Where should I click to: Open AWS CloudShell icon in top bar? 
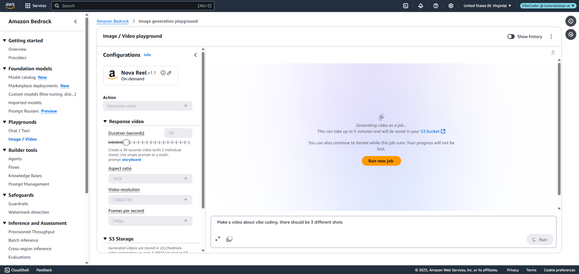[406, 6]
